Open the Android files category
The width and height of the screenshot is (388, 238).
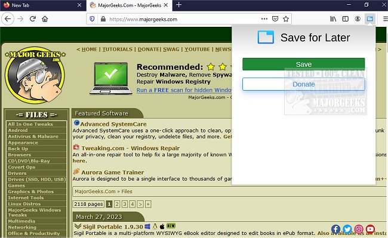[17, 130]
